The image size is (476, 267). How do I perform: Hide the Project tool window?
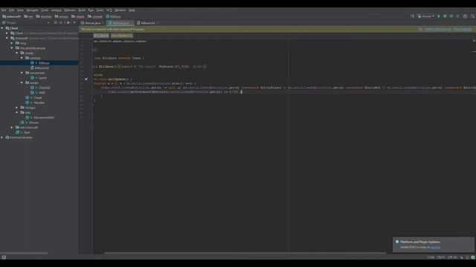point(74,23)
